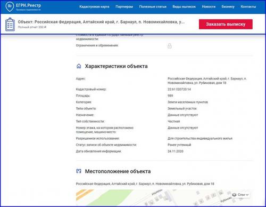Viewport: 266px width, 207px height.
Task: Click the Тип собственности label
Action: click(90, 121)
